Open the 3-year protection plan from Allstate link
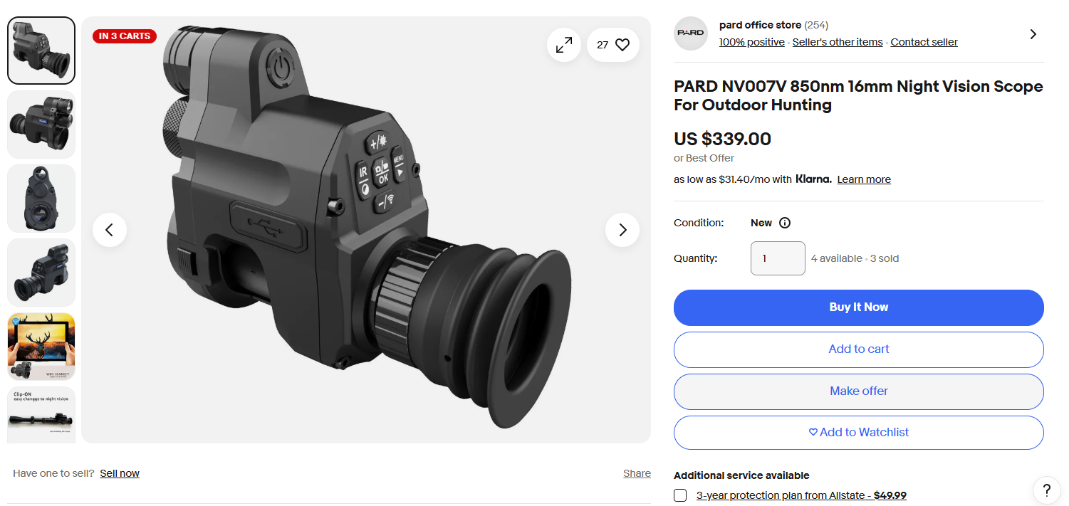Screen dimensions: 1069x506 click(x=801, y=495)
